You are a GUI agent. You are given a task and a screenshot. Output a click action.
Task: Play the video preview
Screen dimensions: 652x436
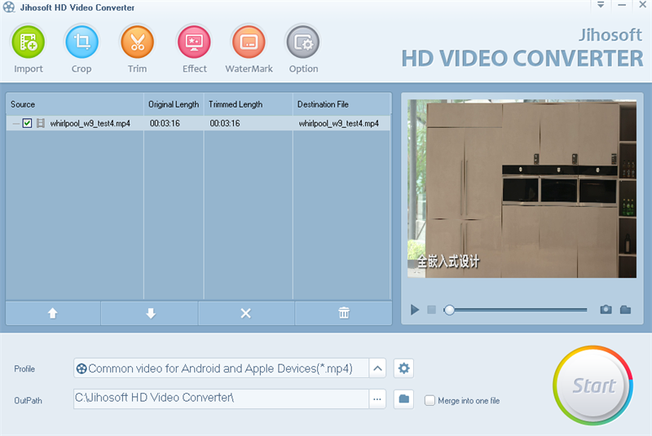click(x=415, y=310)
